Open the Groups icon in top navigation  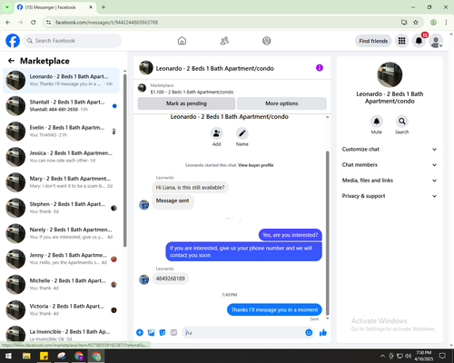pos(267,41)
